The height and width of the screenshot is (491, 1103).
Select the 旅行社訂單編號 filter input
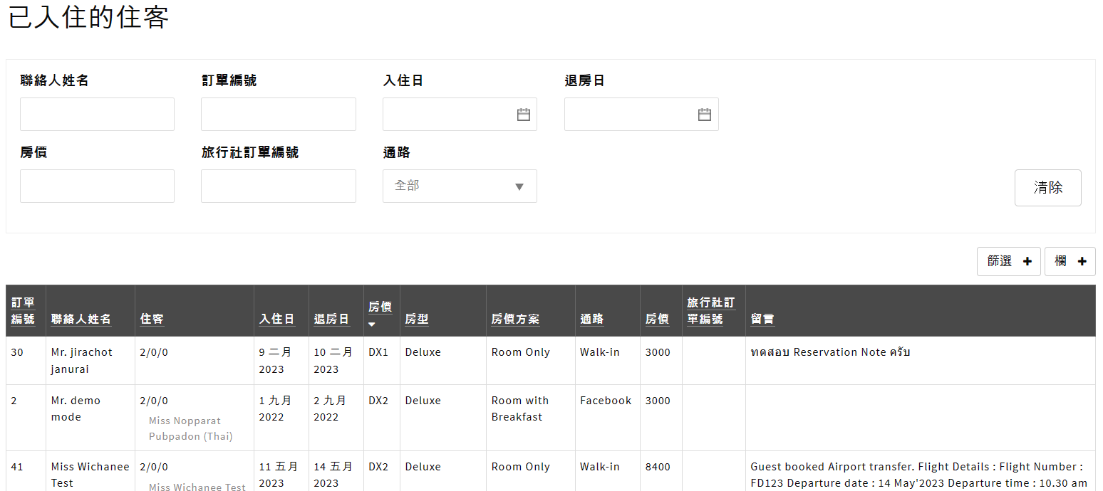[278, 186]
